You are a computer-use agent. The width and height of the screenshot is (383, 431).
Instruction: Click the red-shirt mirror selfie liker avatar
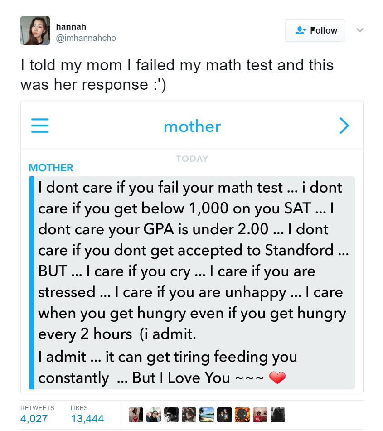(x=260, y=415)
